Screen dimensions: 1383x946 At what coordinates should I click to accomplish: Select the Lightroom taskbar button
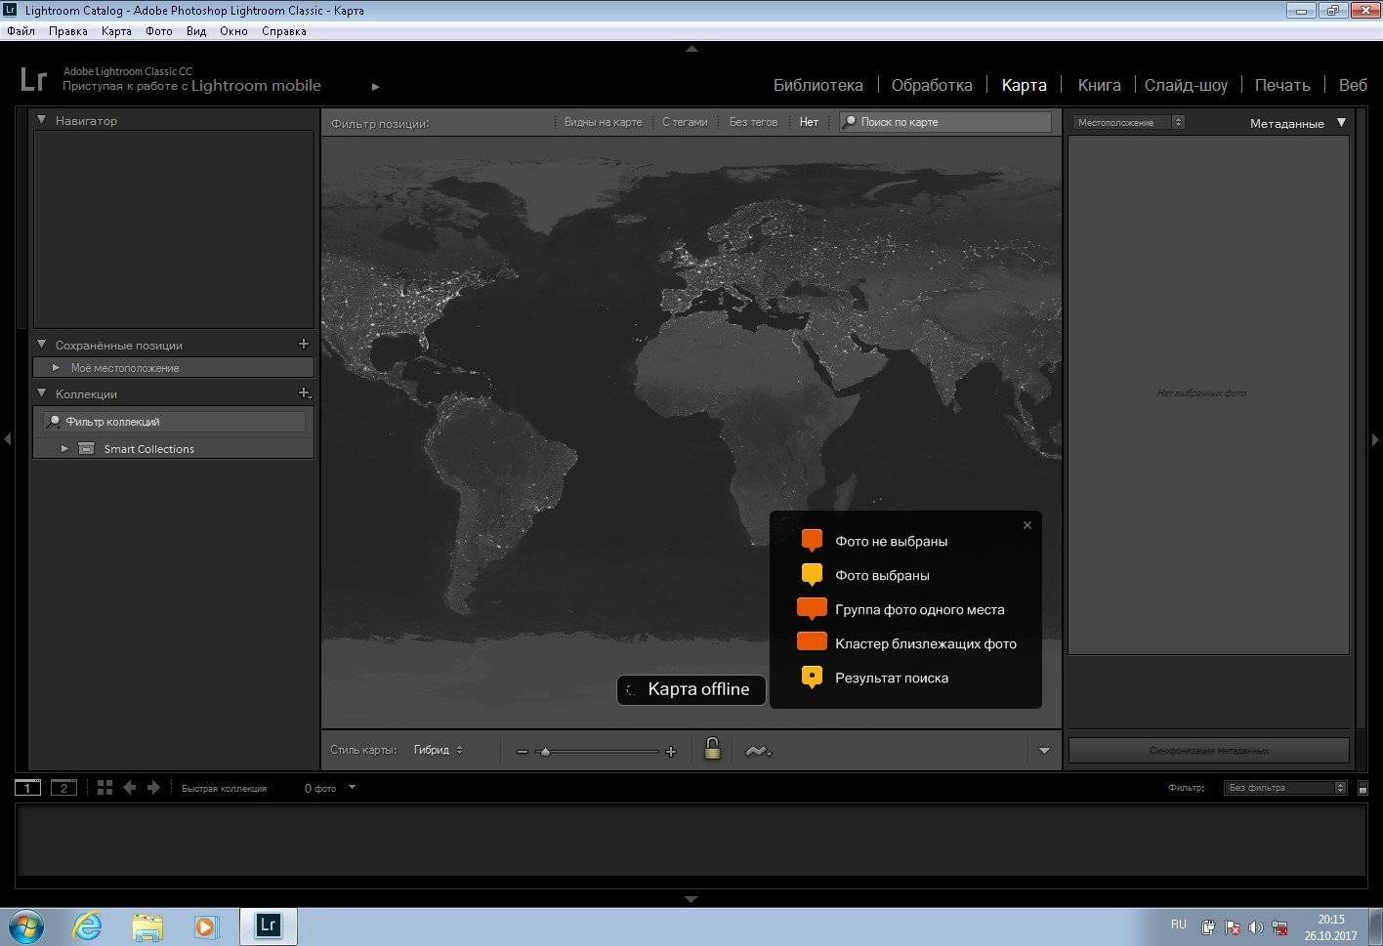pyautogui.click(x=269, y=925)
